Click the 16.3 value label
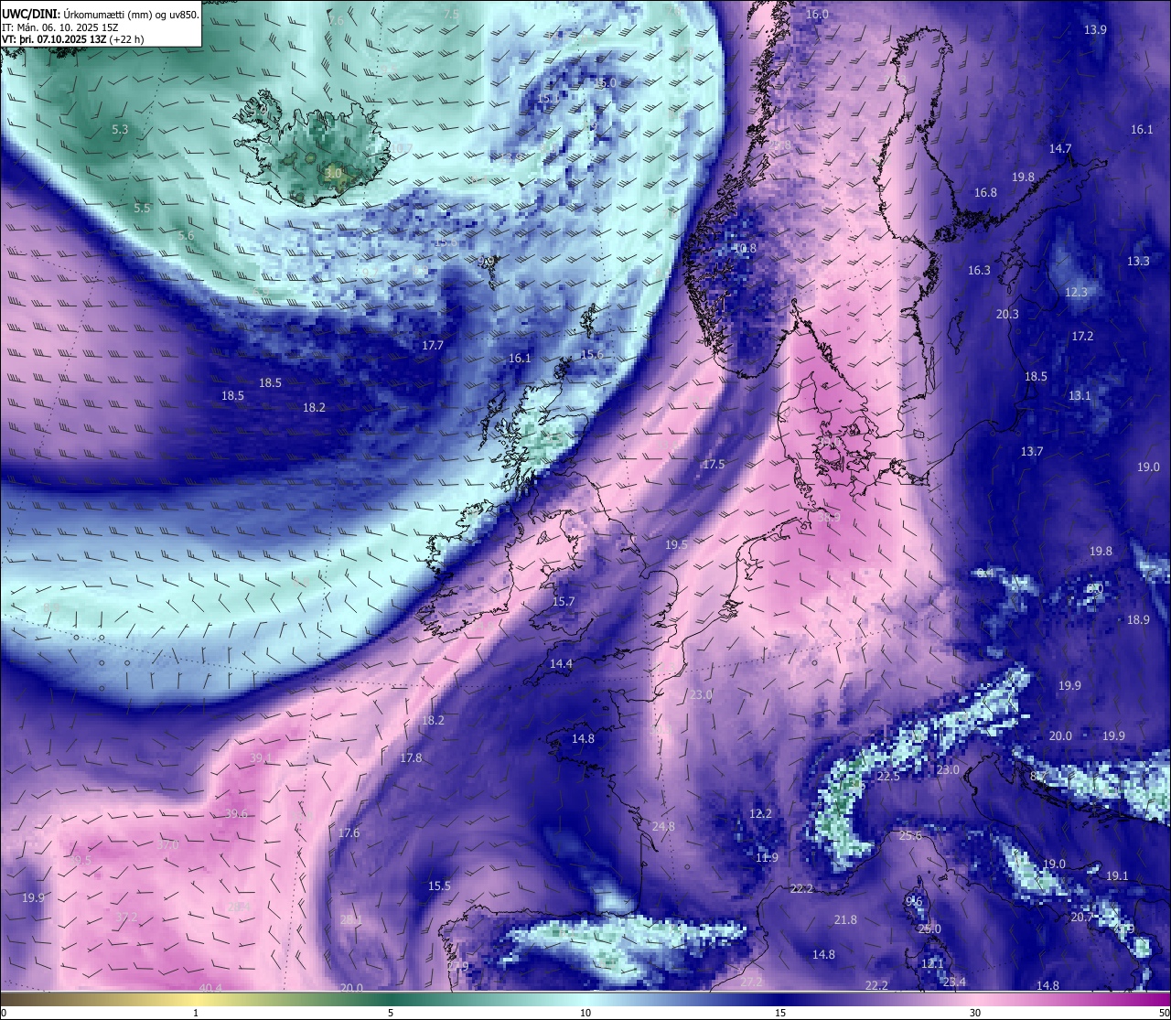 coord(979,270)
